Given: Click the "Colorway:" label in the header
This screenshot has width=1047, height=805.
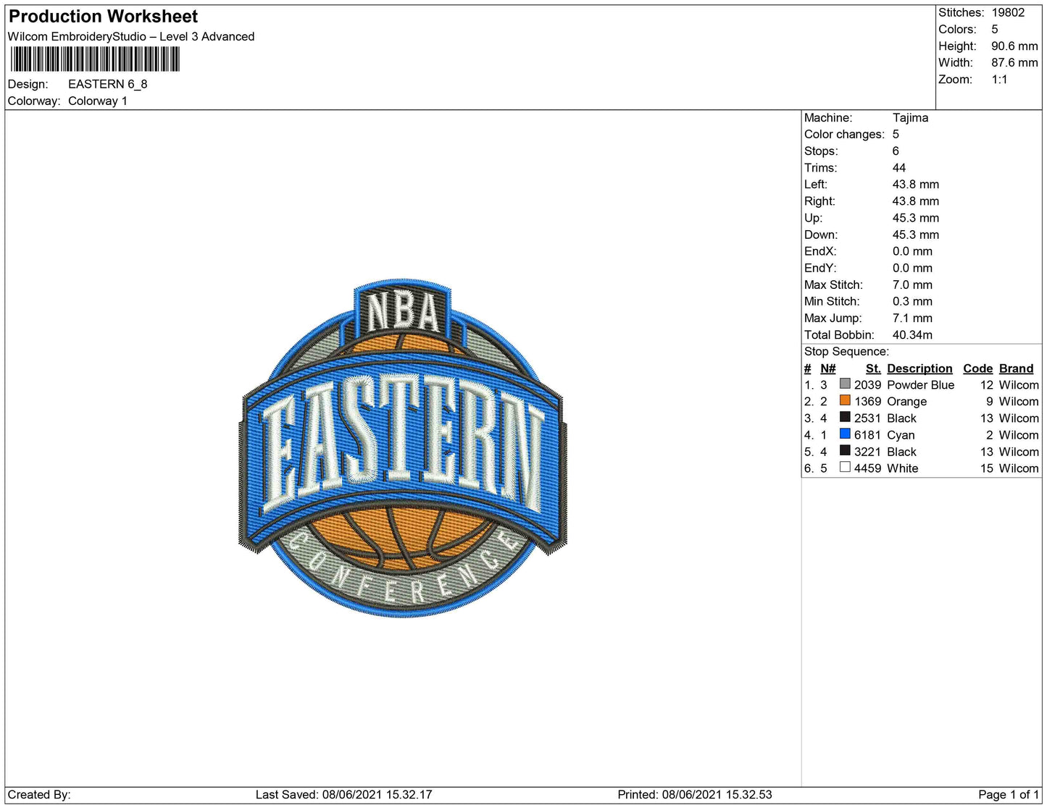Looking at the screenshot, I should 34,101.
